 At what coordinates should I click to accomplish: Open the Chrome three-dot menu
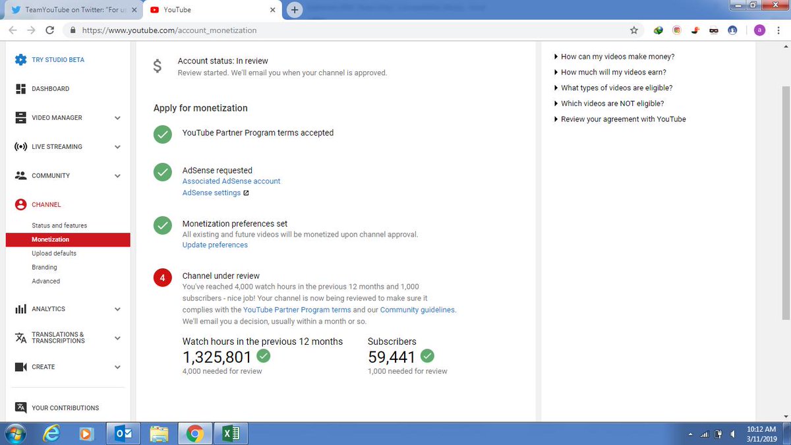tap(779, 30)
